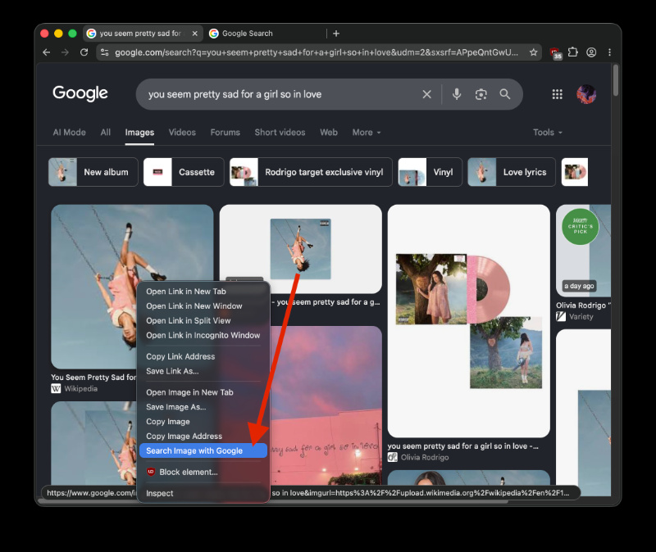Click the browser back arrow
Image resolution: width=656 pixels, height=552 pixels.
pos(47,52)
